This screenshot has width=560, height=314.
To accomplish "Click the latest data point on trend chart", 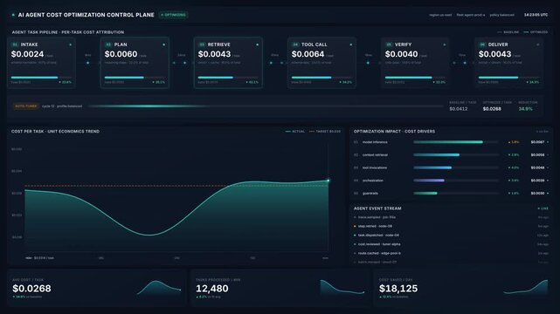I will (x=328, y=181).
